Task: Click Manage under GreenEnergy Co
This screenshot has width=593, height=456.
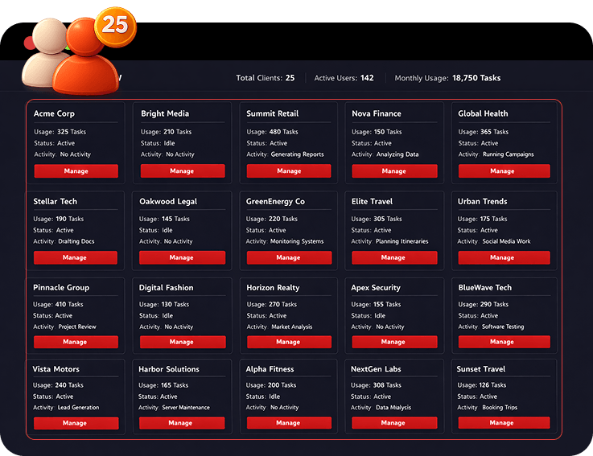Action: click(288, 258)
